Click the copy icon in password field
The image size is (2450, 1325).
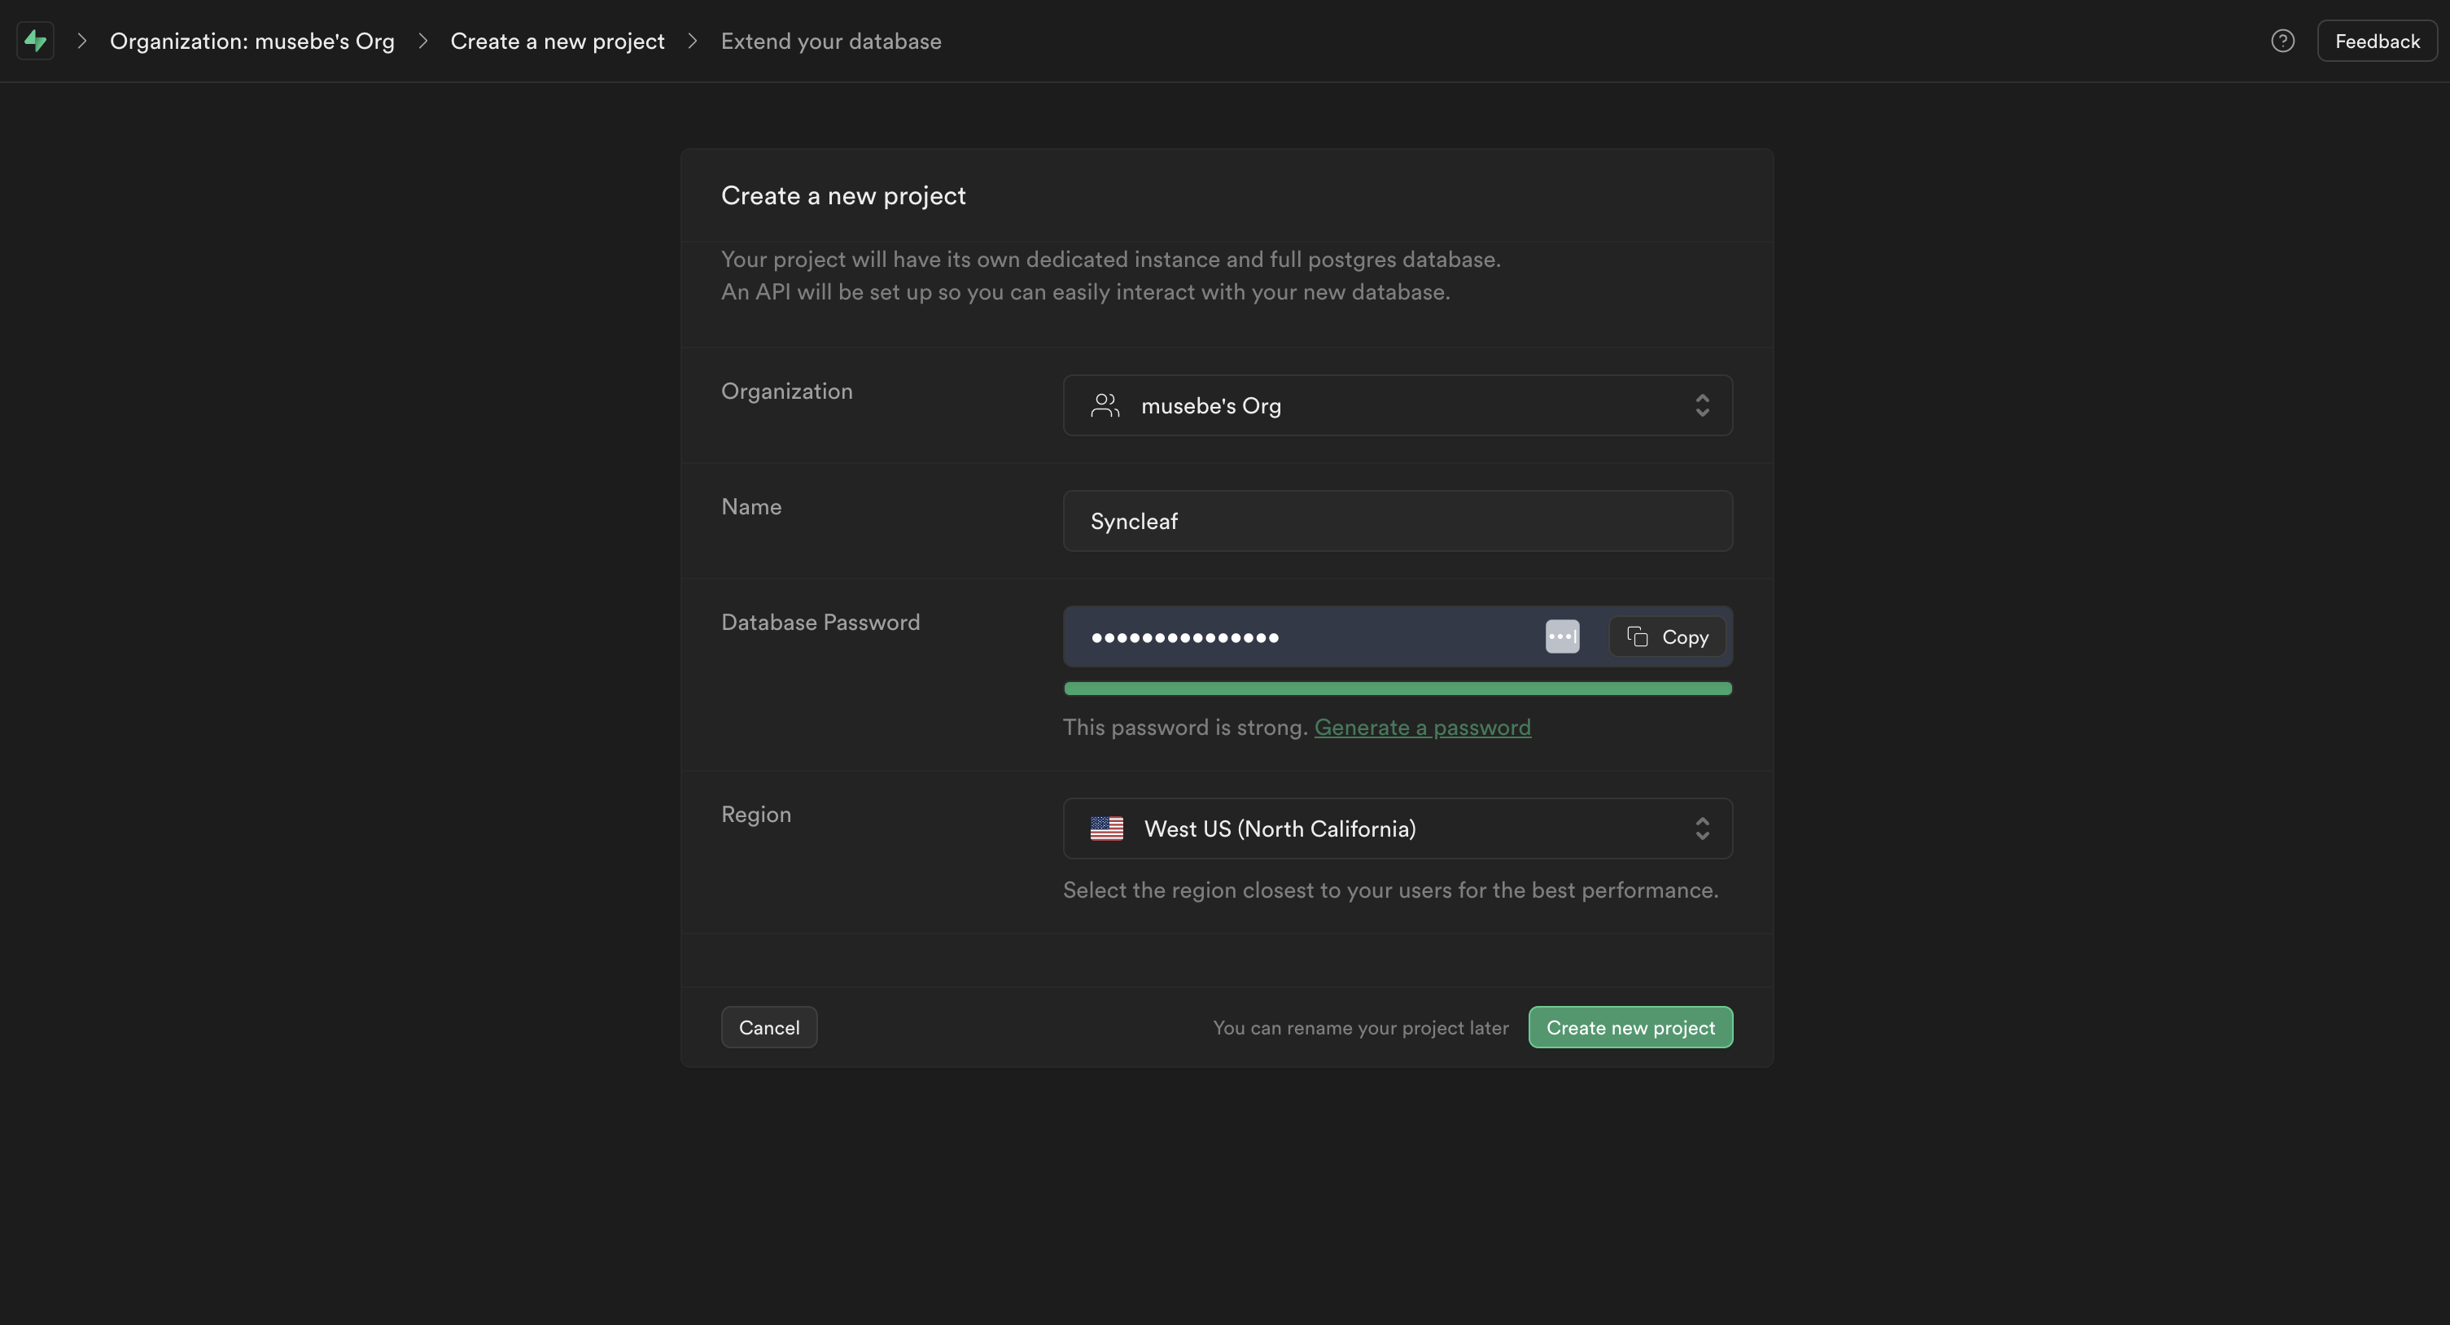1637,636
